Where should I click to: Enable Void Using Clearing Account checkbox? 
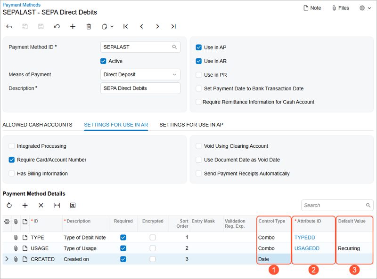click(x=198, y=146)
